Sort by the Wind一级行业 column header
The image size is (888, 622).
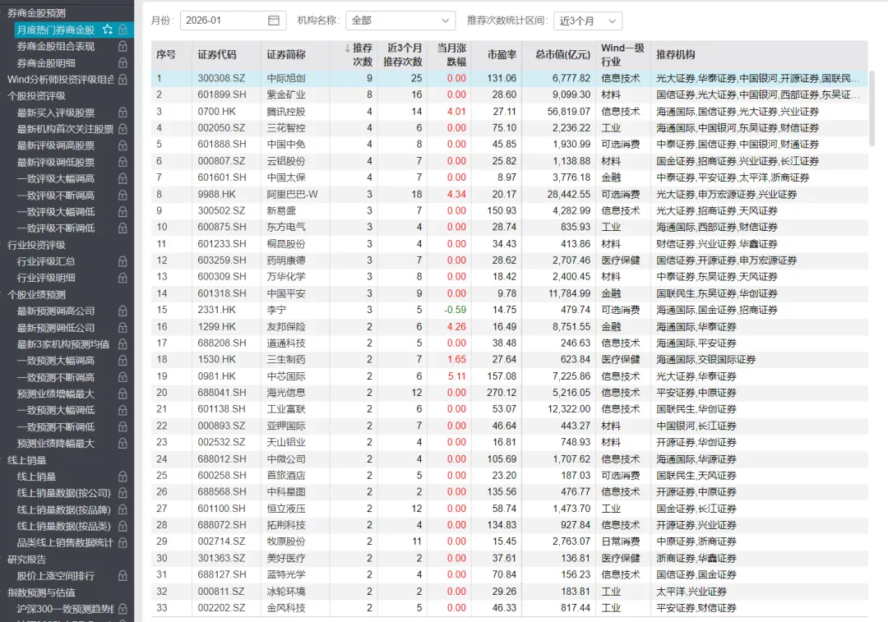tap(622, 55)
